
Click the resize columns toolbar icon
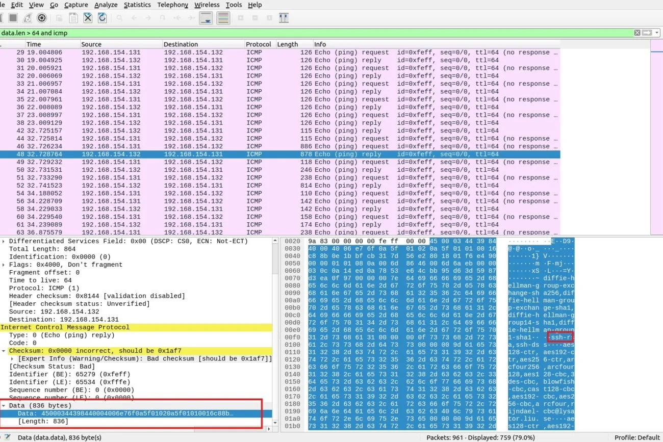tap(284, 18)
